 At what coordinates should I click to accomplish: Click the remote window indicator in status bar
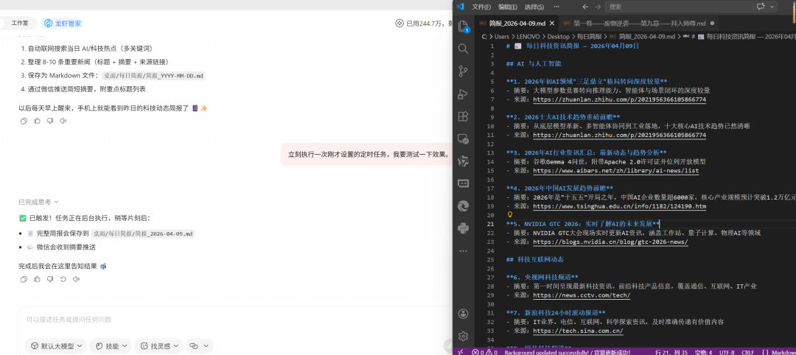461,352
